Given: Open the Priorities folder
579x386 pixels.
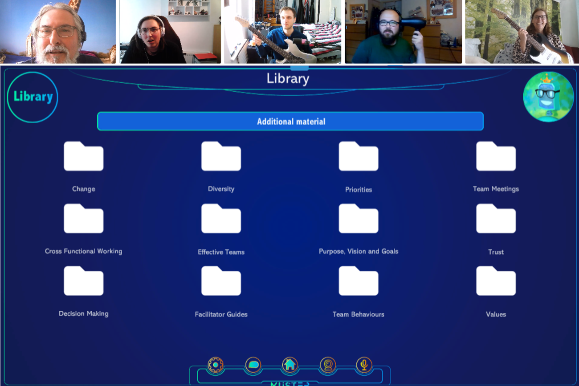Looking at the screenshot, I should coord(359,157).
